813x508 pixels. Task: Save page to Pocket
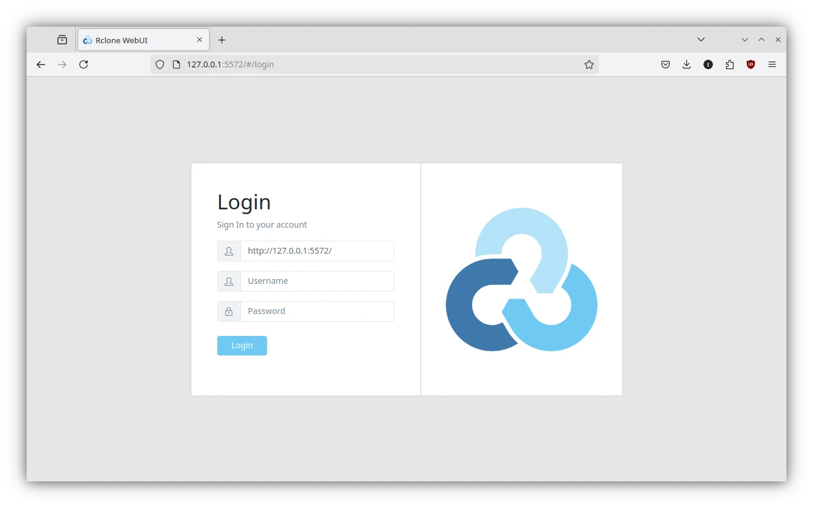click(666, 64)
